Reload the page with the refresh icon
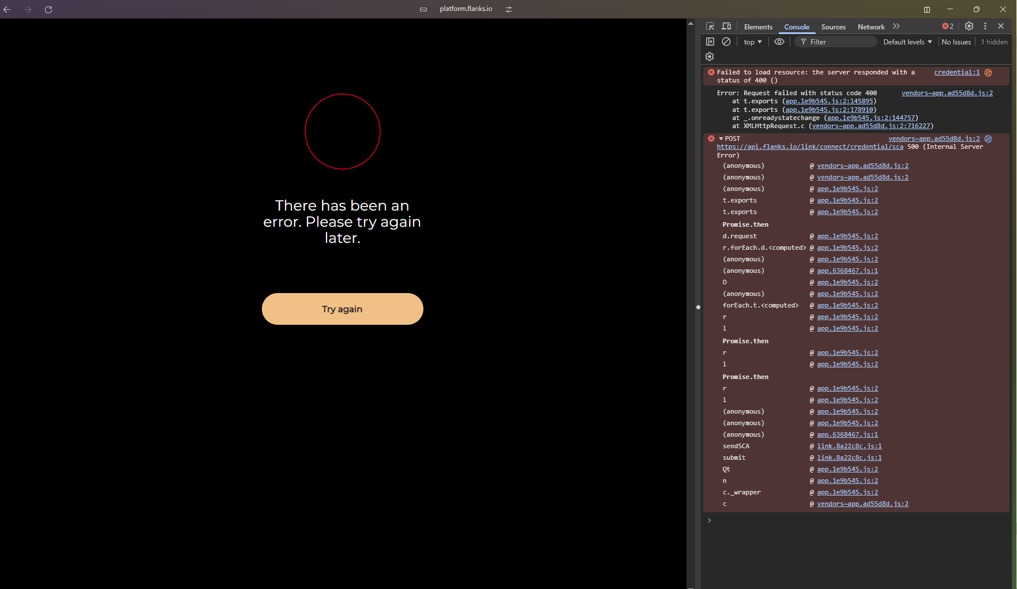 pos(48,10)
